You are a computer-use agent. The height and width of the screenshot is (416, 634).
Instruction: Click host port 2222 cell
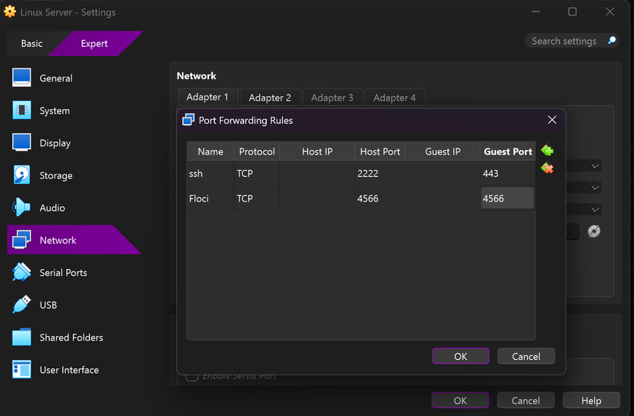coord(380,173)
